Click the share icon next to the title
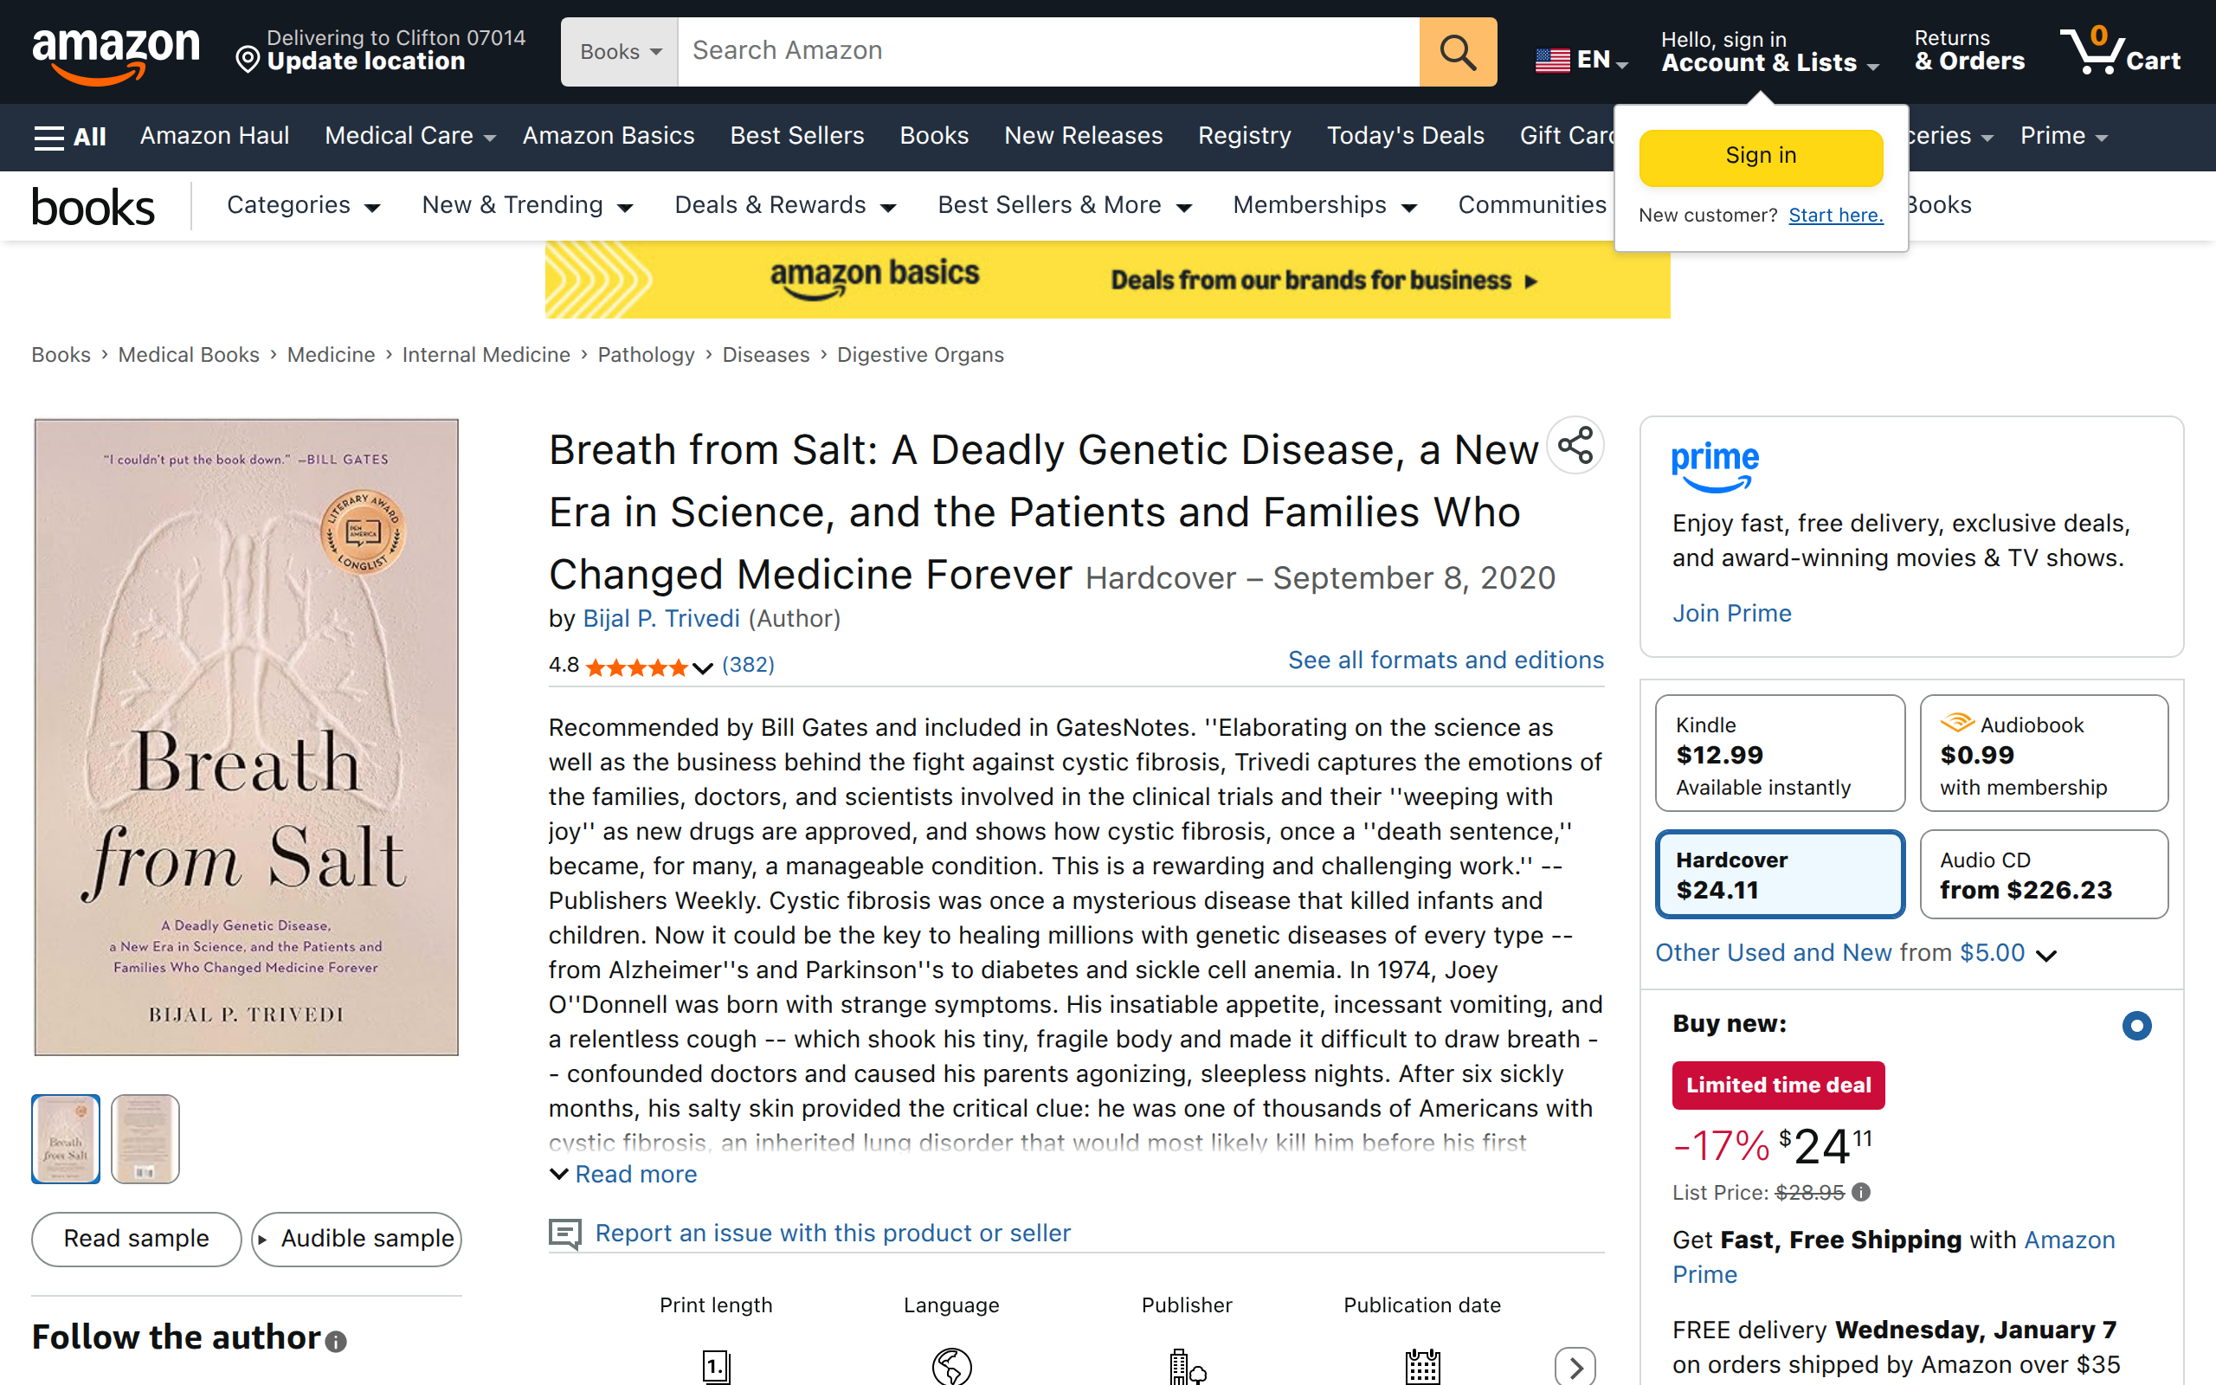The width and height of the screenshot is (2216, 1385). [1576, 446]
